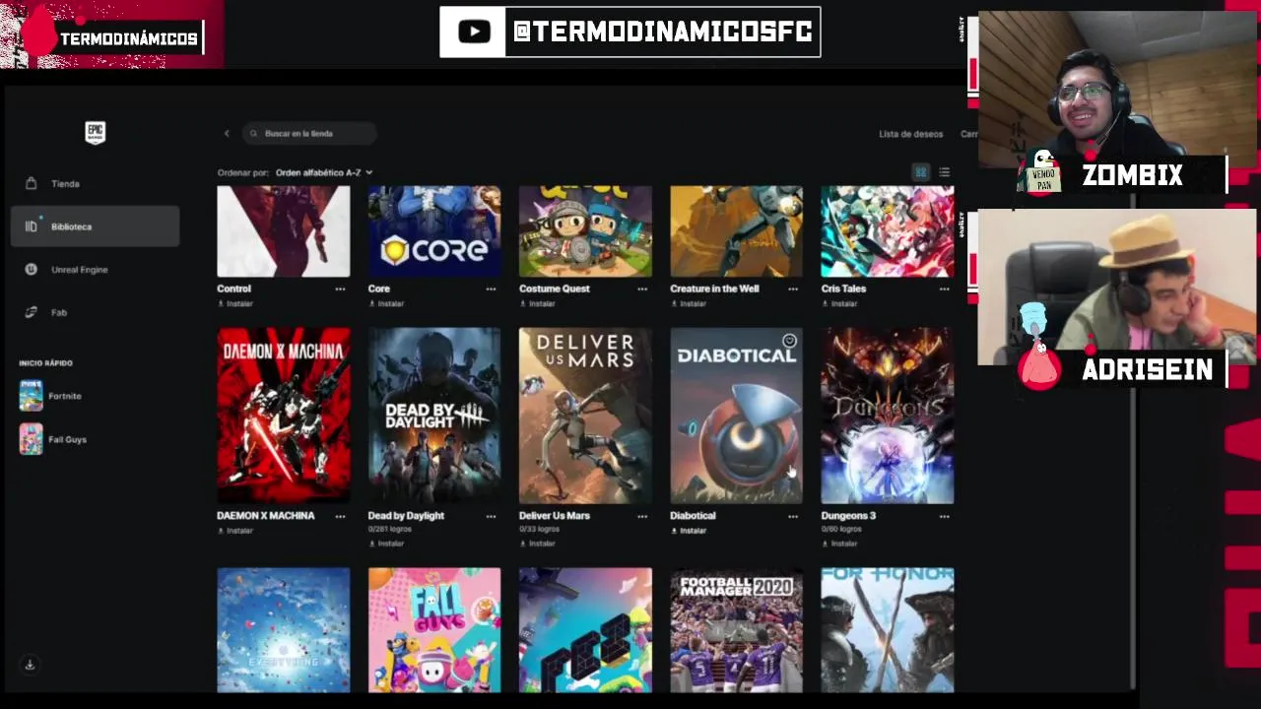The image size is (1261, 709).
Task: Open Creature in the Well cover
Action: (737, 231)
